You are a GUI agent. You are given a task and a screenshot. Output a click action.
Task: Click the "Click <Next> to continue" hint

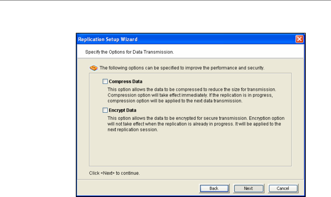115,173
